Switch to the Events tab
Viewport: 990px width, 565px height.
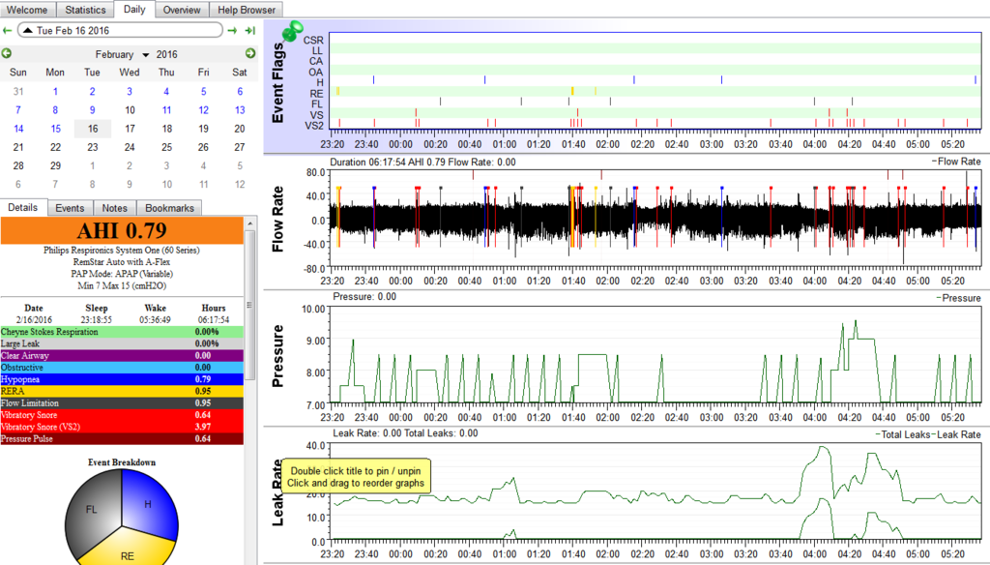[70, 208]
